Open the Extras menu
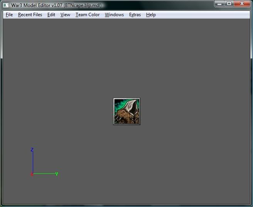The width and height of the screenshot is (253, 207). pos(135,15)
